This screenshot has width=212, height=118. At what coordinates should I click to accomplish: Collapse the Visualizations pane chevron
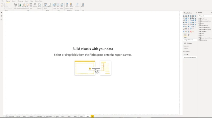coord(196,13)
